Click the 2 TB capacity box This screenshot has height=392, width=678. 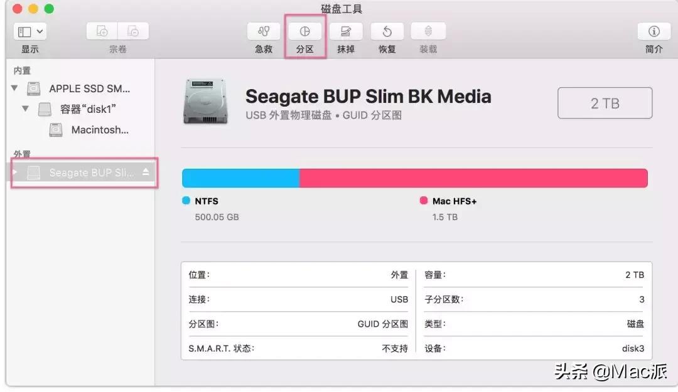click(605, 103)
